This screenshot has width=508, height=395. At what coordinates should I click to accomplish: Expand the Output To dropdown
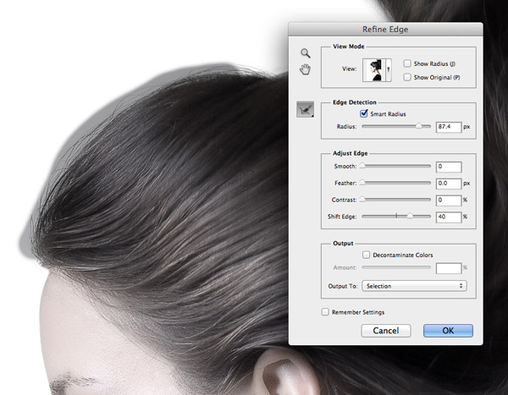pos(415,286)
